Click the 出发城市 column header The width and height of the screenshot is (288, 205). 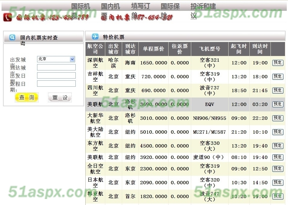[x=113, y=49]
